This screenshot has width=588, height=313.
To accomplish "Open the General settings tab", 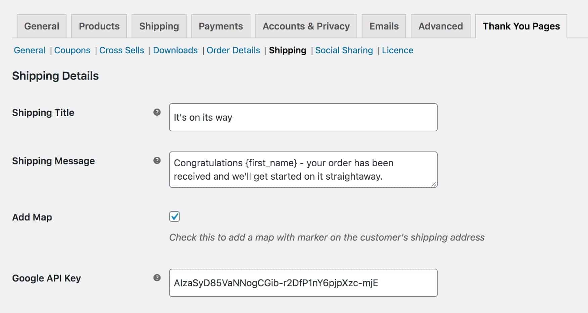I will pyautogui.click(x=42, y=26).
